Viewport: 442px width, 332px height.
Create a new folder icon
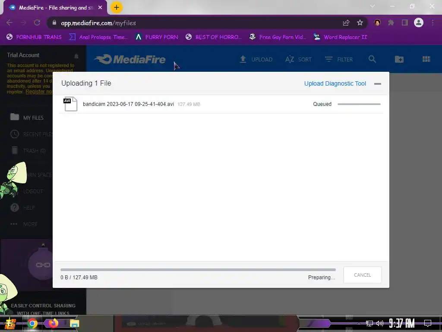[399, 59]
